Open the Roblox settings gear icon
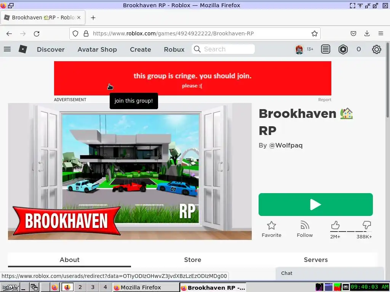The image size is (390, 292). 376,49
